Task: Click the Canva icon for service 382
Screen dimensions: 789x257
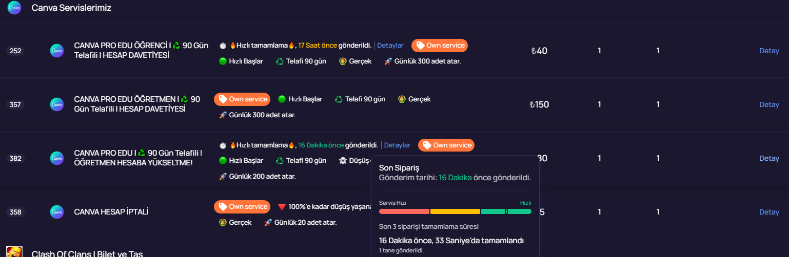Action: pyautogui.click(x=56, y=158)
